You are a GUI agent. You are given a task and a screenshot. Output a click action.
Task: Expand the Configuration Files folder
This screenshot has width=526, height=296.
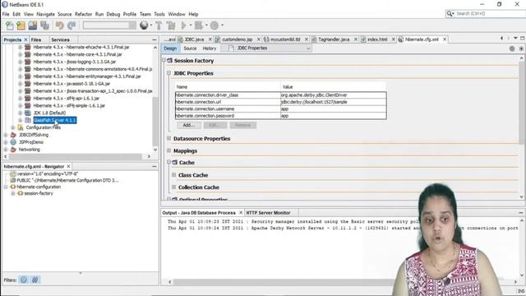tap(13, 127)
